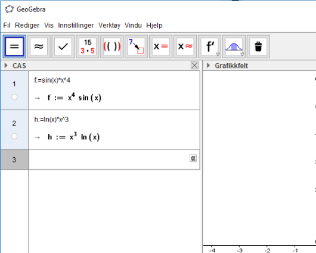The image size is (316, 253).
Task: Expand the Grafikkfelt style bar arrow
Action: click(x=208, y=65)
